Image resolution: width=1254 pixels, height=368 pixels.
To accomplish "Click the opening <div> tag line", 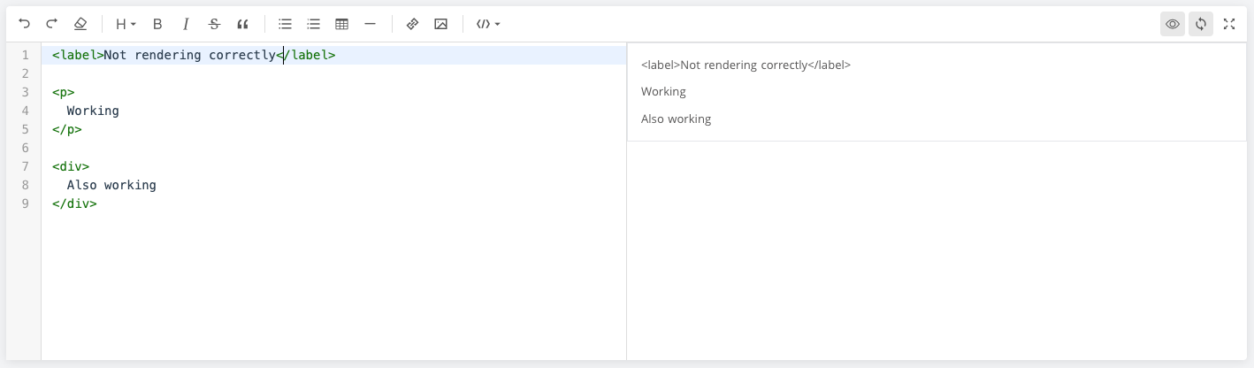I will click(x=71, y=166).
